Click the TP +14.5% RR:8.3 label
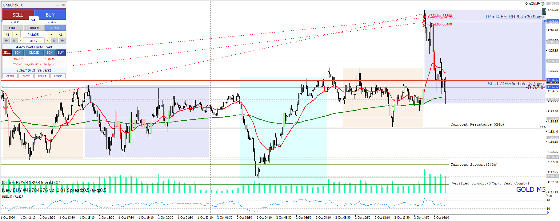This screenshot has width=560, height=221. pyautogui.click(x=514, y=17)
